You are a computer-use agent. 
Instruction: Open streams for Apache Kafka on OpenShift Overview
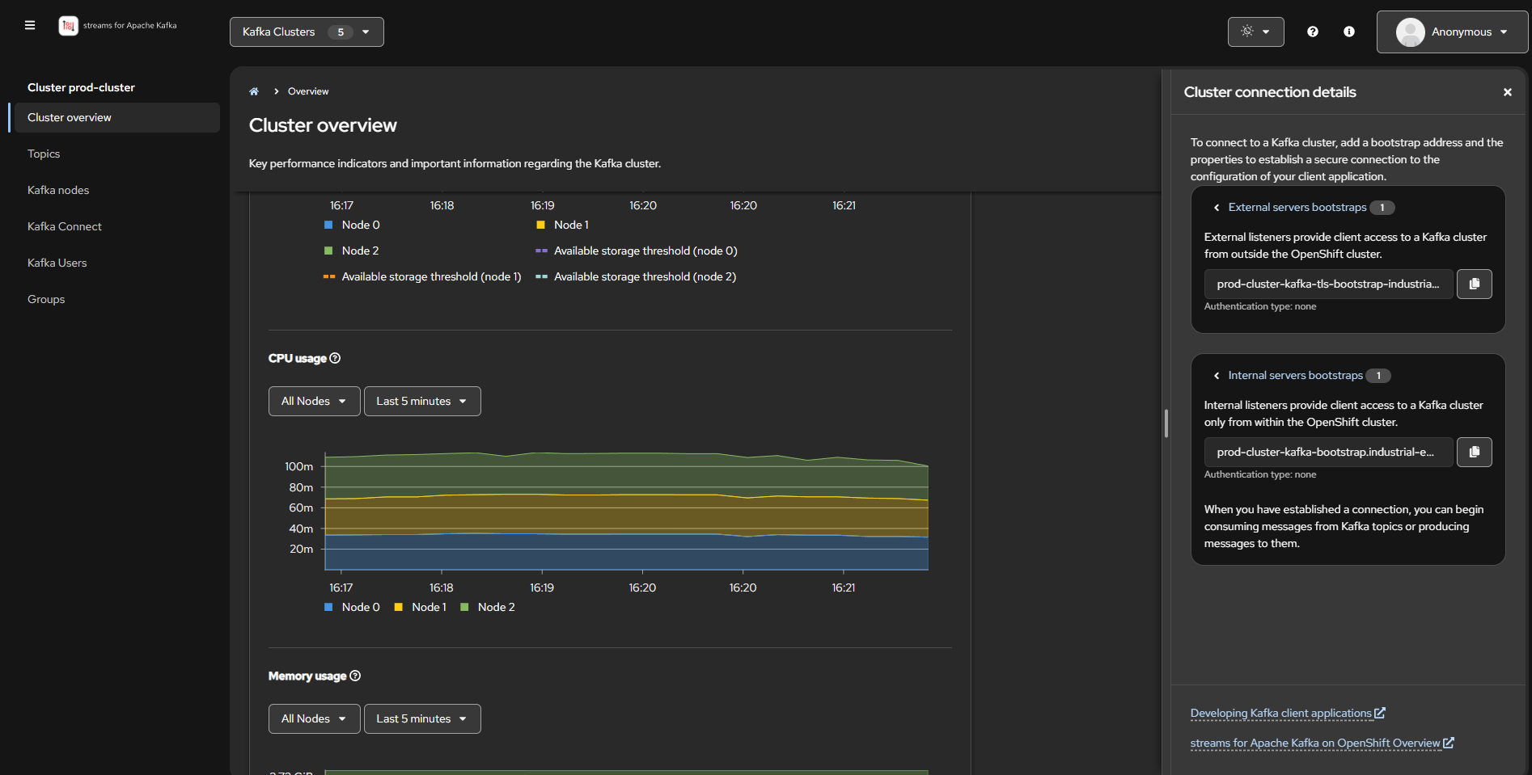[x=1322, y=743]
